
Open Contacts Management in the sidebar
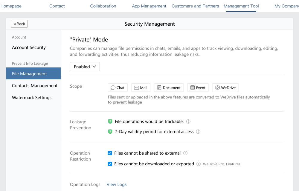point(35,86)
